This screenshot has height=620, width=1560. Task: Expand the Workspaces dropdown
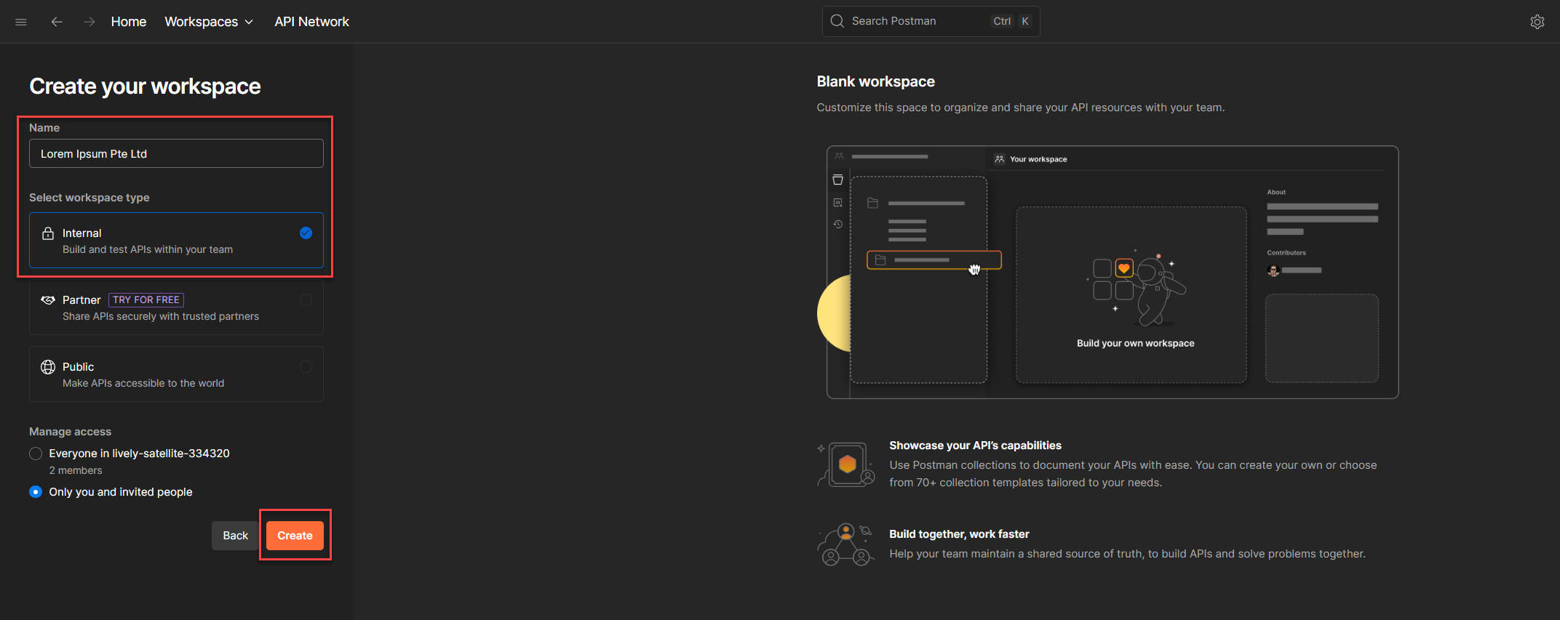(x=209, y=22)
